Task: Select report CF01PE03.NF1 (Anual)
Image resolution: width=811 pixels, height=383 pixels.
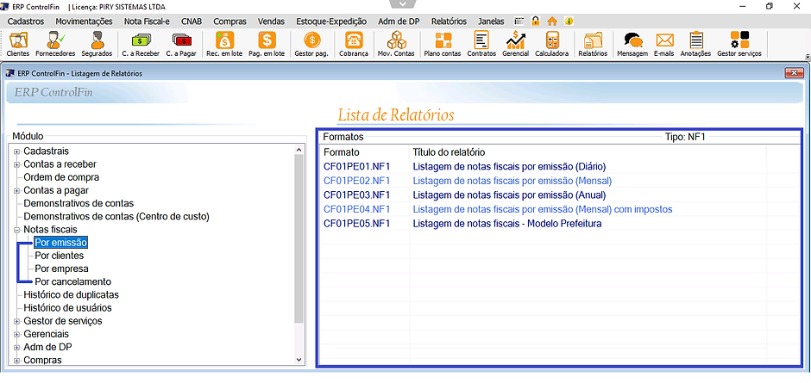Action: [543, 195]
